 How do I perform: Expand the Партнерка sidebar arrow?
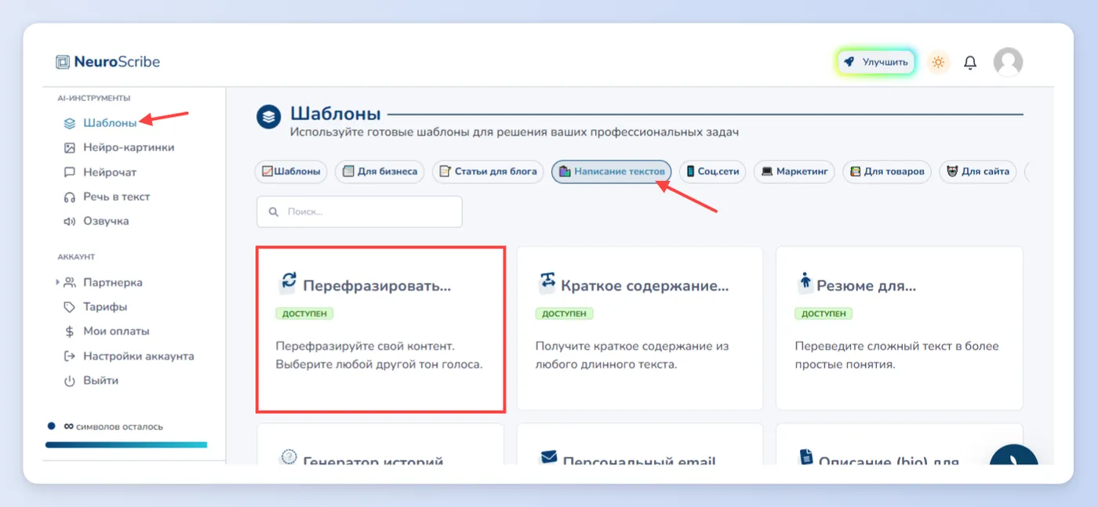click(57, 282)
